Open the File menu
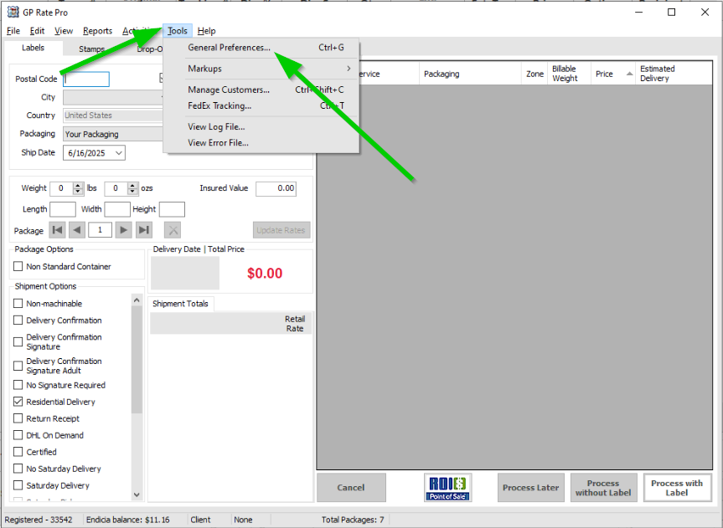 coord(13,31)
